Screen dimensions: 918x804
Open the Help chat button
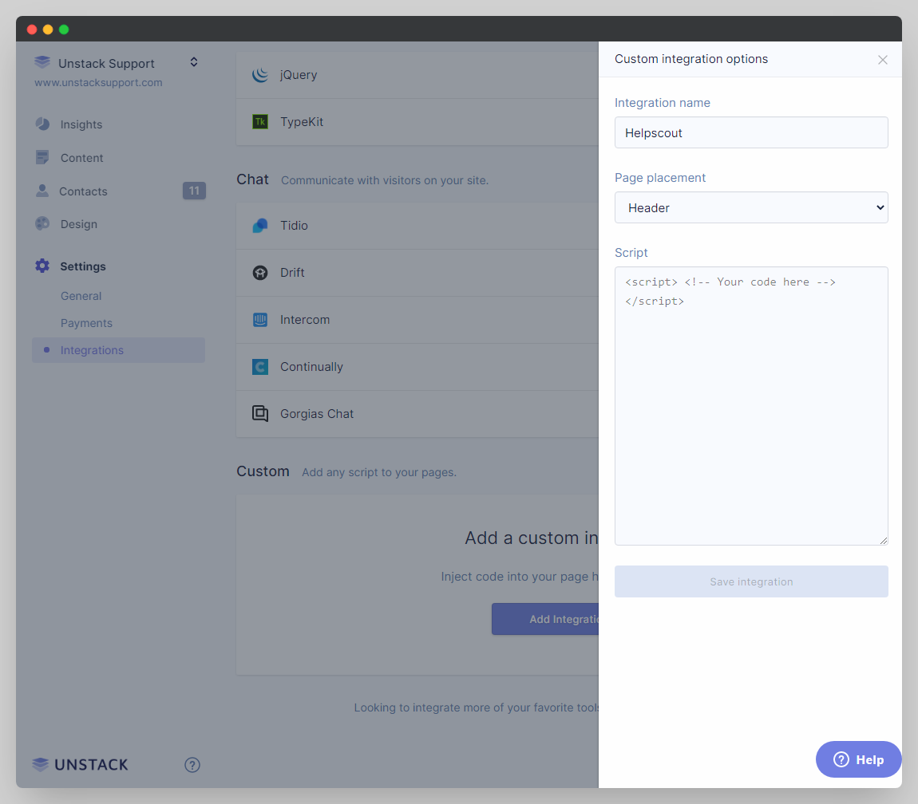tap(858, 759)
